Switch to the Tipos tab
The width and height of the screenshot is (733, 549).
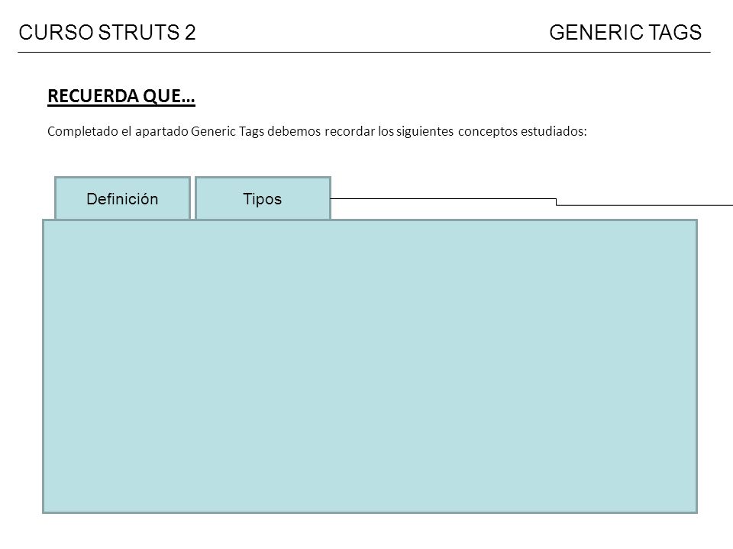pos(263,198)
